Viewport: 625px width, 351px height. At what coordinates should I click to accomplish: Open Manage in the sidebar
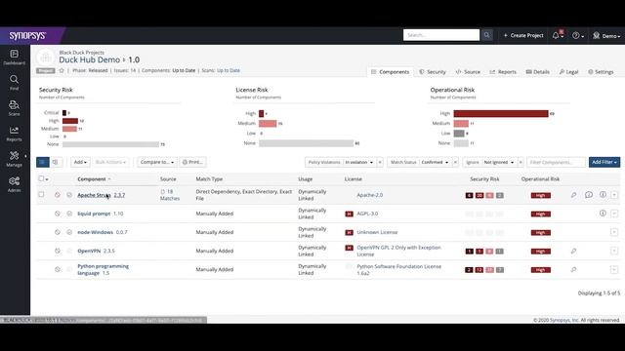15,159
